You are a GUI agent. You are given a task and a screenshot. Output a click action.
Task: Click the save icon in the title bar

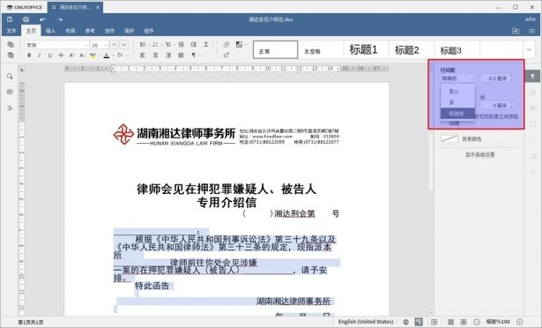click(x=10, y=19)
